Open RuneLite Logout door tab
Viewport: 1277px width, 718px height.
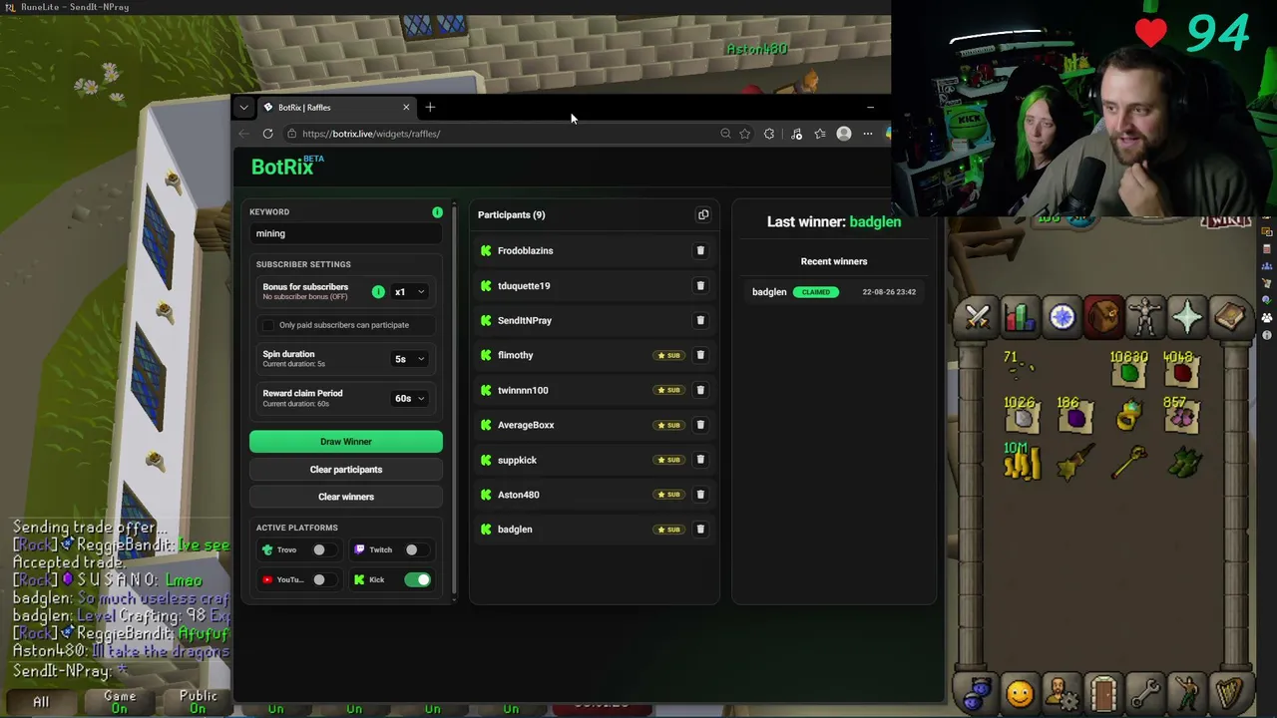click(x=1104, y=693)
